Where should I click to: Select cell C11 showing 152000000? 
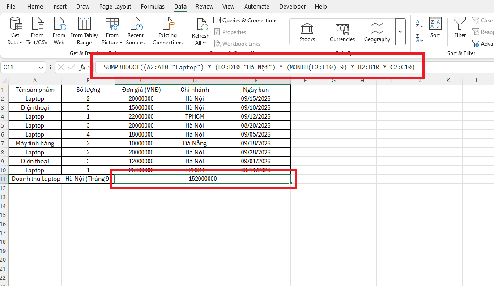coord(203,179)
